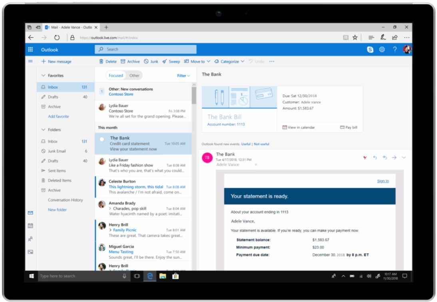
Task: Focus the Outlook Search box
Action: tap(145, 50)
